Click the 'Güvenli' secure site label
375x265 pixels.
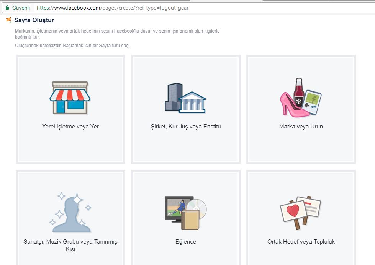tap(21, 8)
